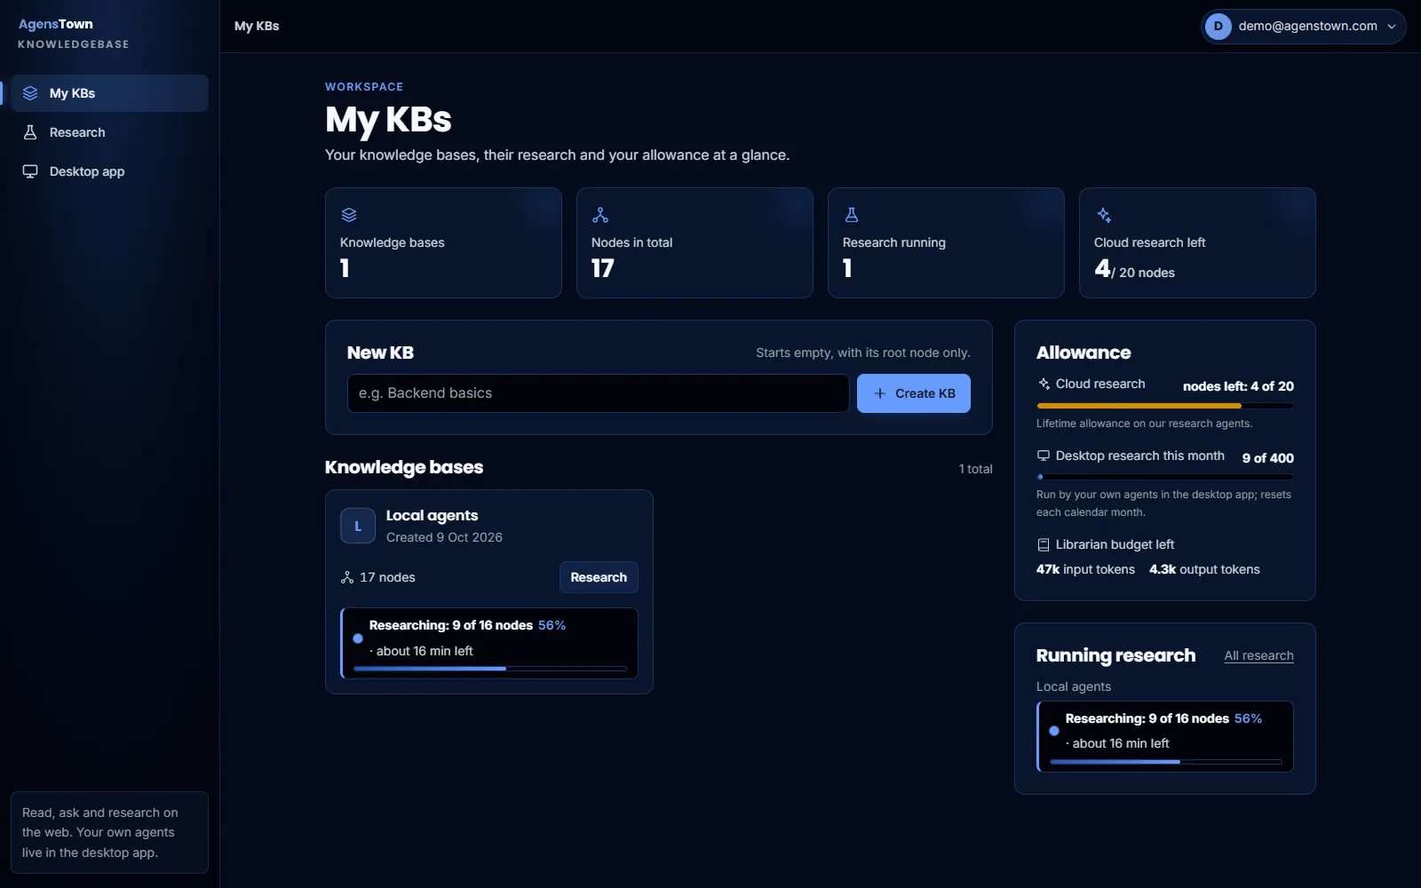
Task: Open the Local agents knowledge base title
Action: click(432, 515)
